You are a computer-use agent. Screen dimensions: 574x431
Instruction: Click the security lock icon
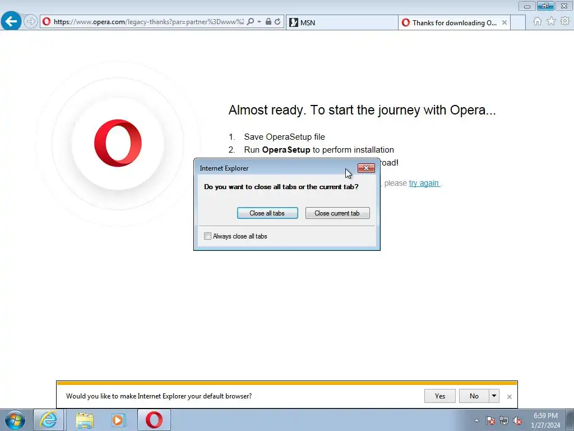point(269,22)
